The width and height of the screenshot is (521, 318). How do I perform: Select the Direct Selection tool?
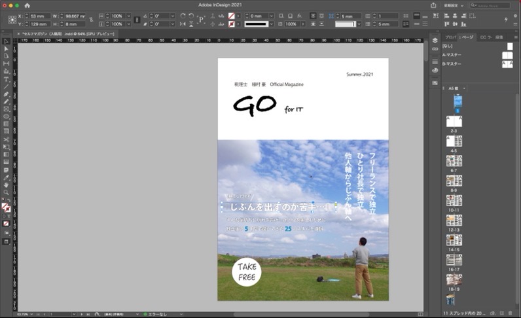(6, 49)
